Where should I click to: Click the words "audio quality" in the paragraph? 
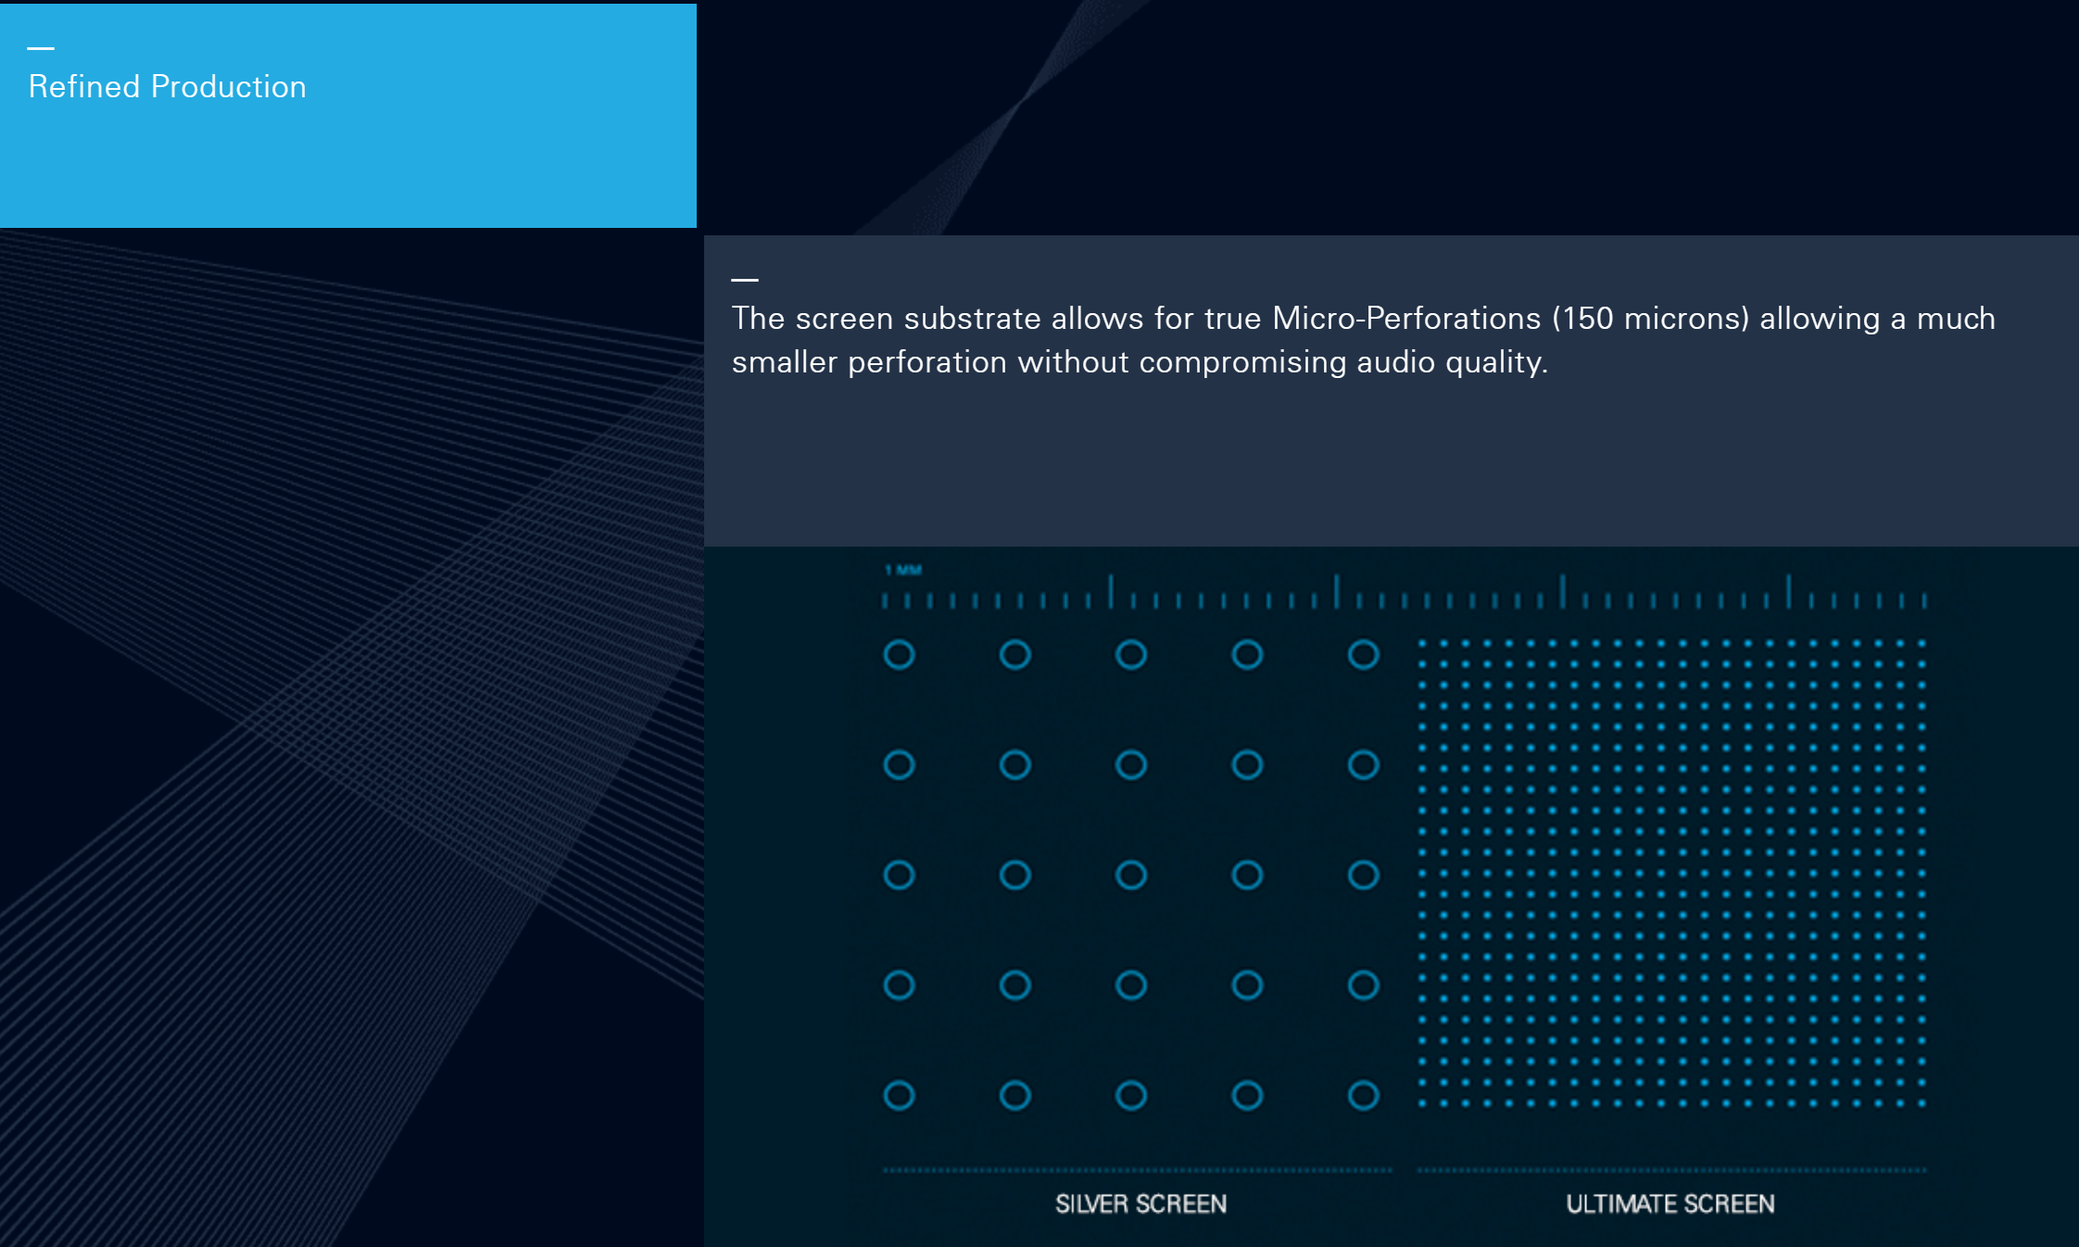click(x=1450, y=362)
